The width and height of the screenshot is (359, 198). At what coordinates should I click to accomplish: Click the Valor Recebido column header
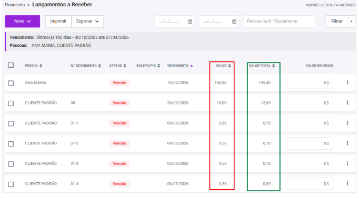(319, 66)
